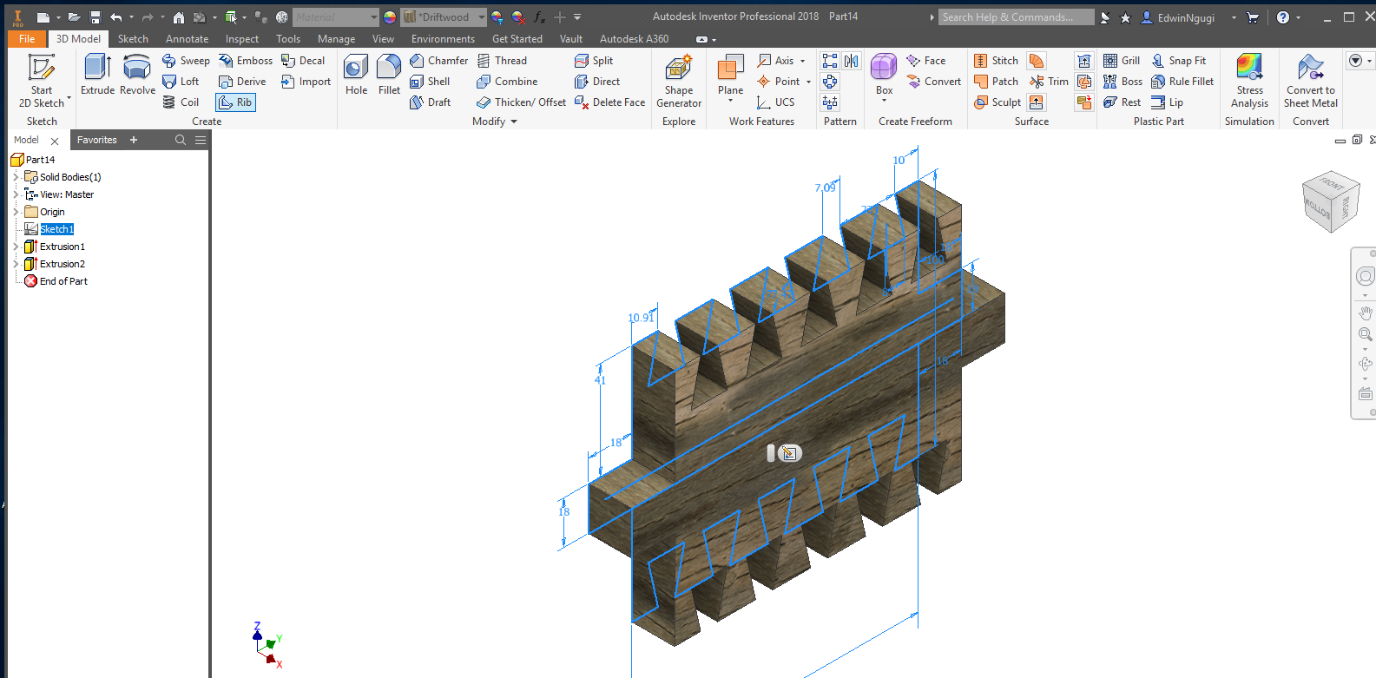Add a Snap Fit feature
The image size is (1376, 678).
coord(1178,61)
